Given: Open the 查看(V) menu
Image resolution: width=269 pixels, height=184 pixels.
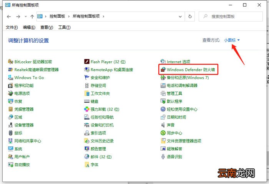Looking at the screenshot, I should point(46,27).
